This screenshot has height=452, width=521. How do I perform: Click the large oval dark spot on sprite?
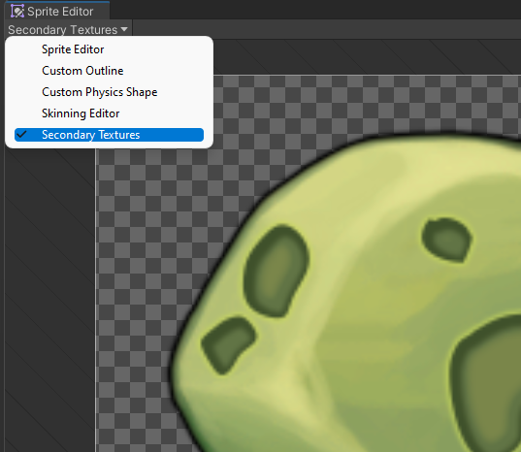(x=277, y=271)
